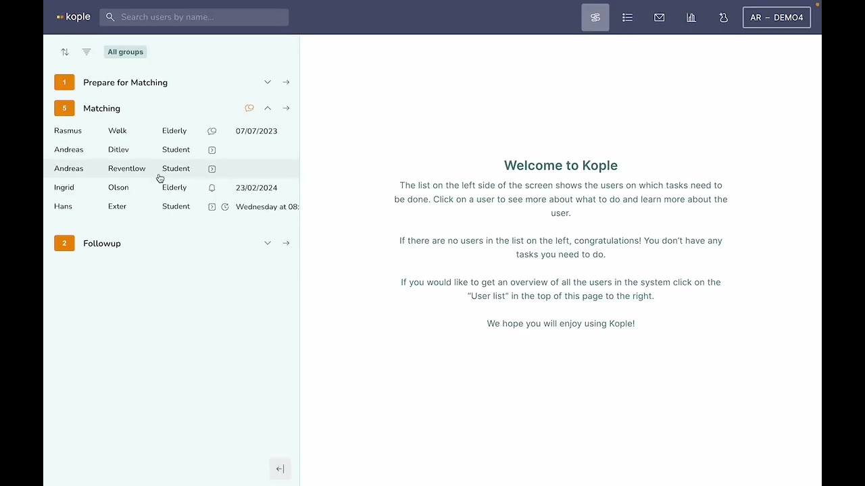This screenshot has width=865, height=486.
Task: Click the user-with-sparkle icon in top bar
Action: click(x=724, y=18)
